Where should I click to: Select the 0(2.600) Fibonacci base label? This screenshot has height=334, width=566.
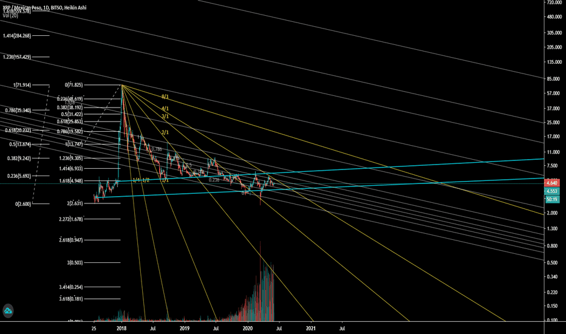pyautogui.click(x=23, y=204)
